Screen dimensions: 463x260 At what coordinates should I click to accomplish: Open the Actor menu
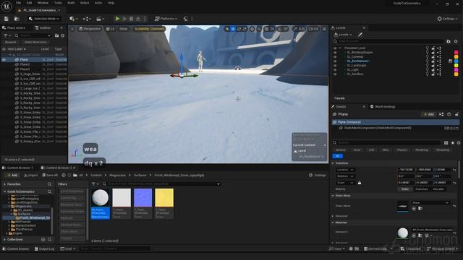click(x=98, y=3)
